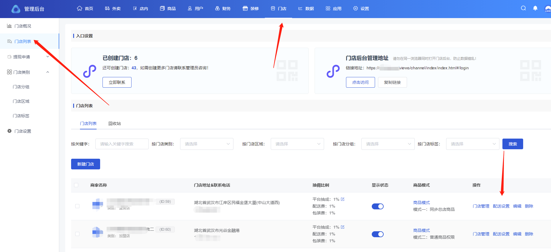The width and height of the screenshot is (551, 252).
Task: Click the keyword search input field
Action: 122,144
